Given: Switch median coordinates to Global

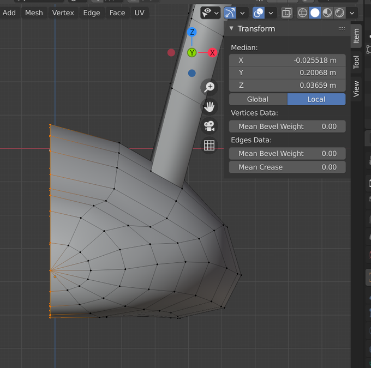Looking at the screenshot, I should coord(258,99).
